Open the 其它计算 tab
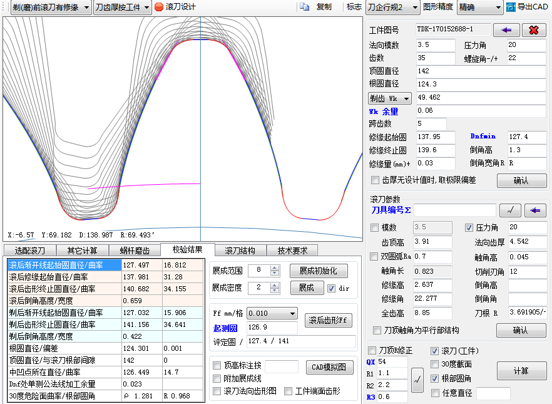This screenshot has height=404, width=552. coord(83,251)
